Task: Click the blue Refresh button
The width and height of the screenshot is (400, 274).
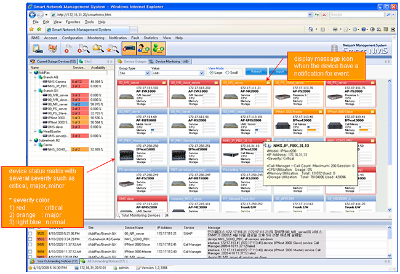Action: click(x=257, y=71)
